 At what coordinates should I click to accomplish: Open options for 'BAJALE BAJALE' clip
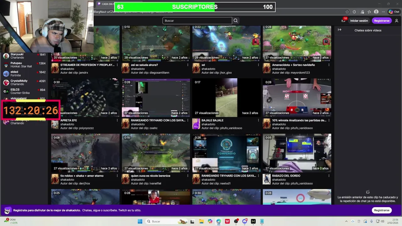[258, 120]
